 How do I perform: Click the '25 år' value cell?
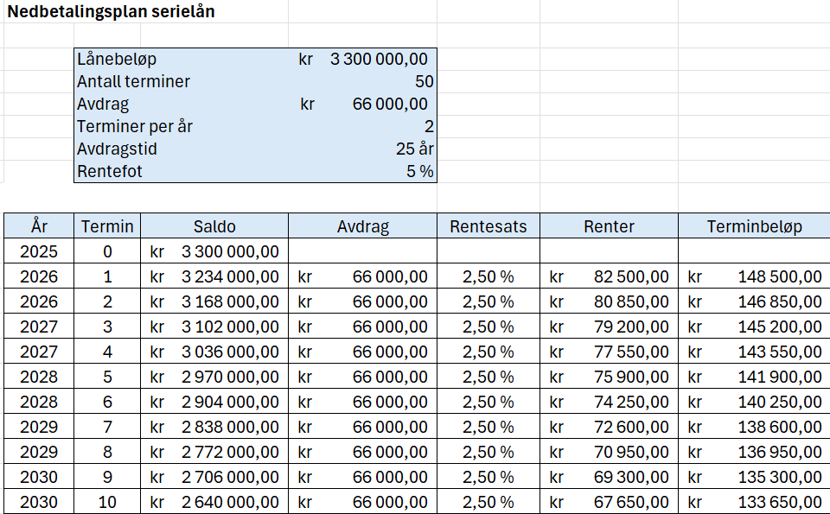click(x=415, y=149)
